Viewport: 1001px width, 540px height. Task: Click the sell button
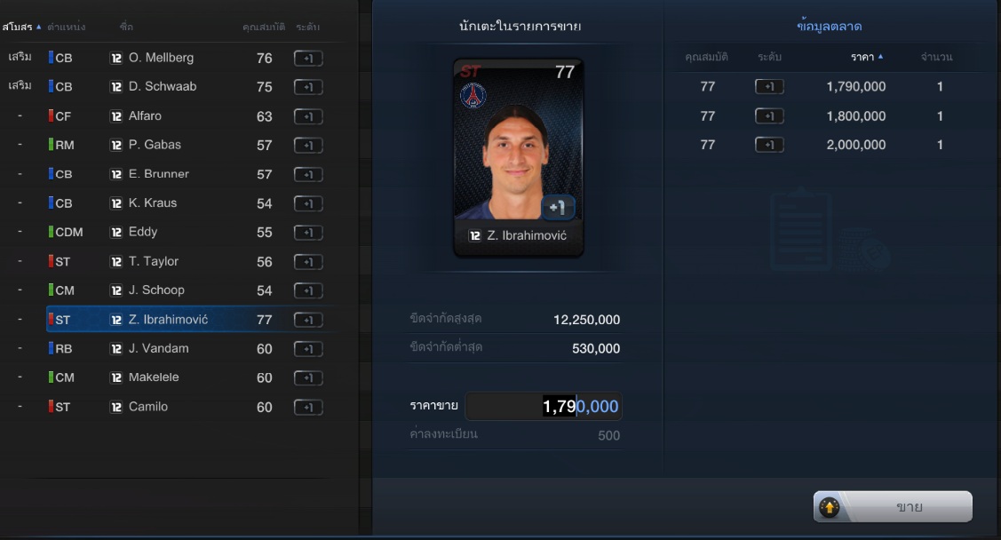click(x=893, y=507)
